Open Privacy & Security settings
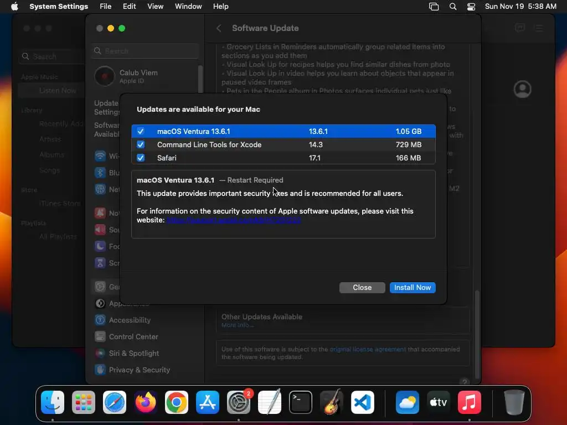 (139, 370)
